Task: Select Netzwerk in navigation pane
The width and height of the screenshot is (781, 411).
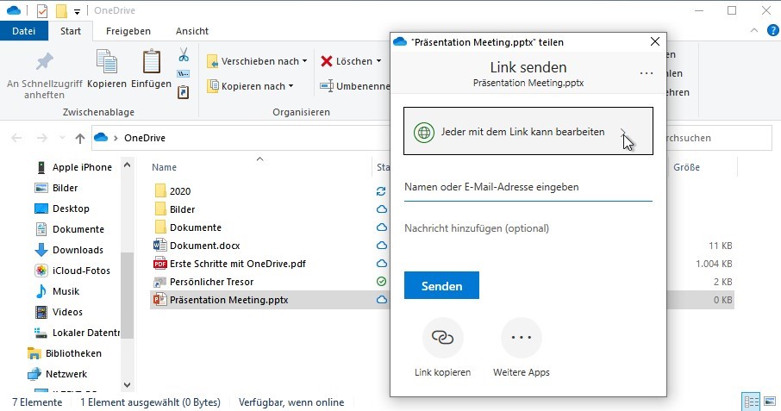Action: coord(57,374)
